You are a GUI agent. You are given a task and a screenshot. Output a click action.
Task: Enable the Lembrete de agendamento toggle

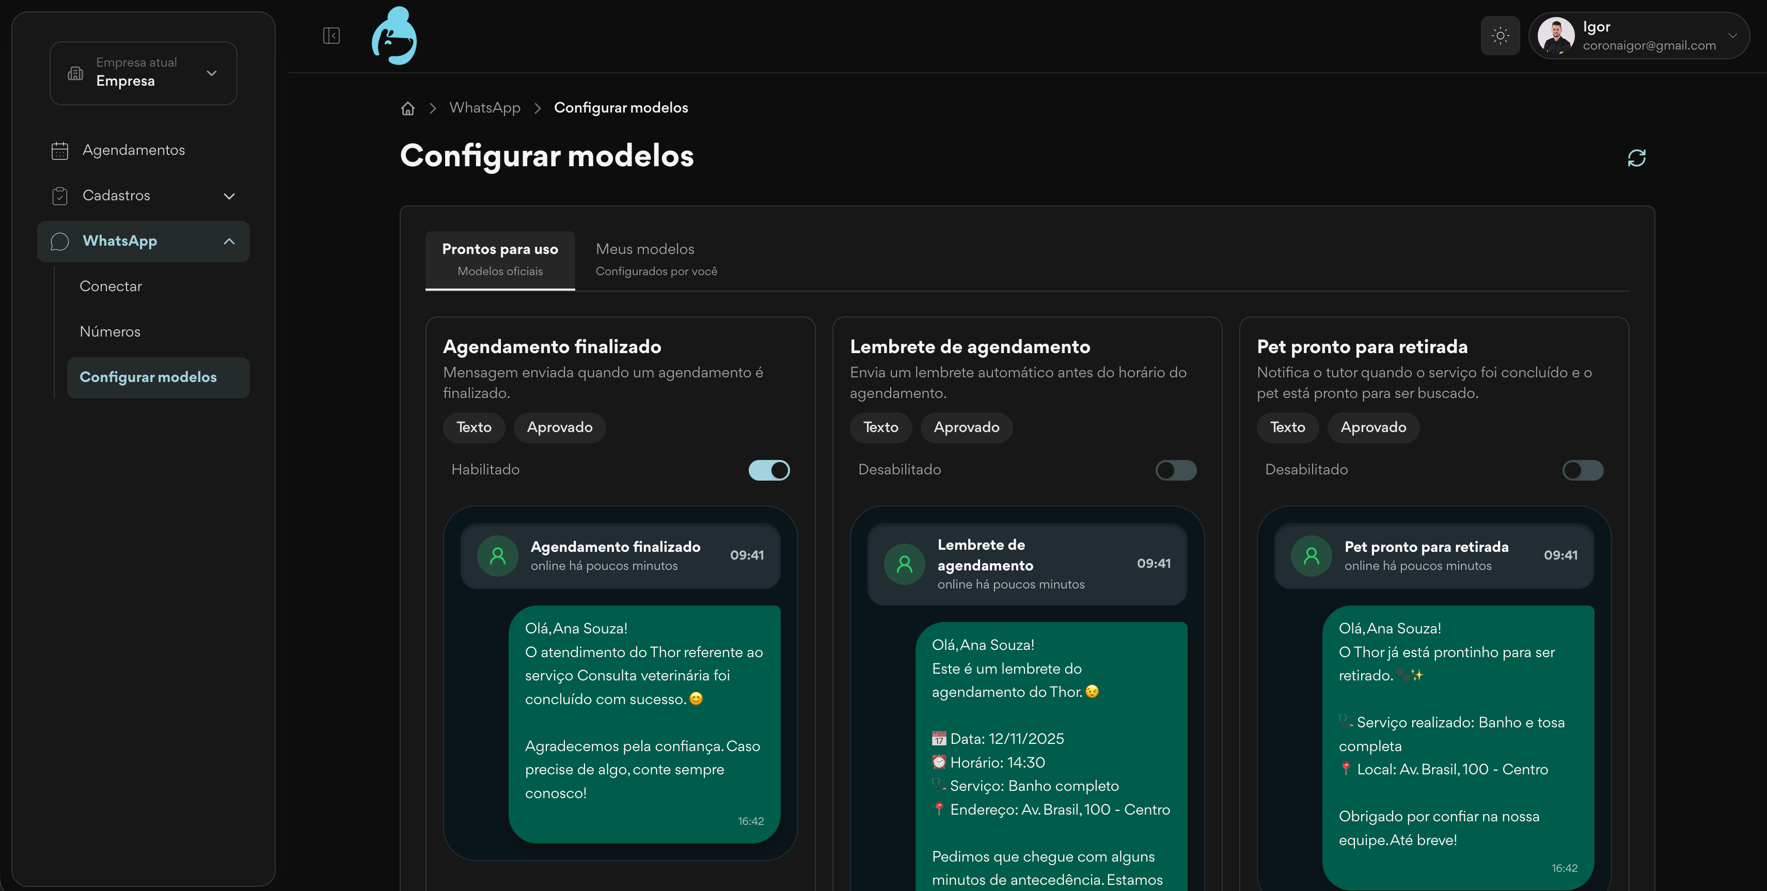(1176, 470)
